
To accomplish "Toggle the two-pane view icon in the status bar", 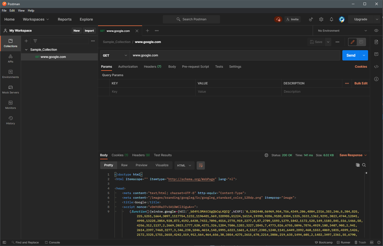I will [372, 242].
